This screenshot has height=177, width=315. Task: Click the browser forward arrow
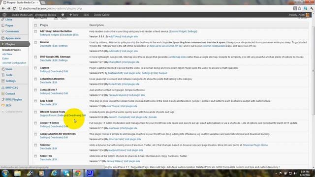click(x=9, y=8)
